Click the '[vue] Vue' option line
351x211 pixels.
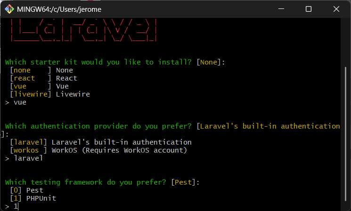pos(39,86)
